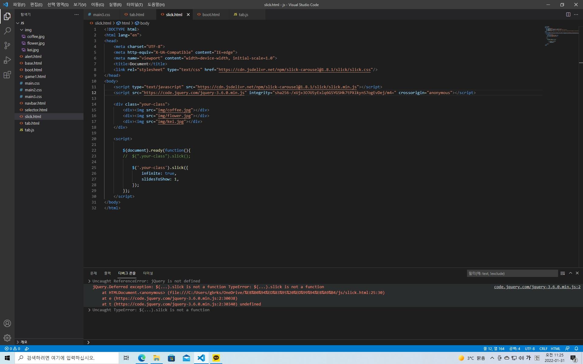
Task: Open Microsoft Store from taskbar
Action: coord(171,358)
